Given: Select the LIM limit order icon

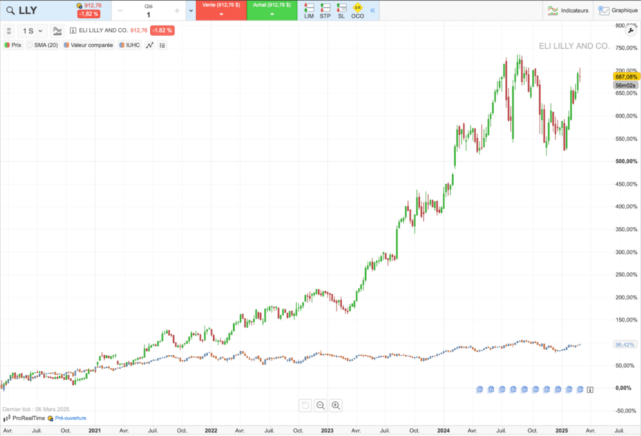Looking at the screenshot, I should tap(309, 11).
